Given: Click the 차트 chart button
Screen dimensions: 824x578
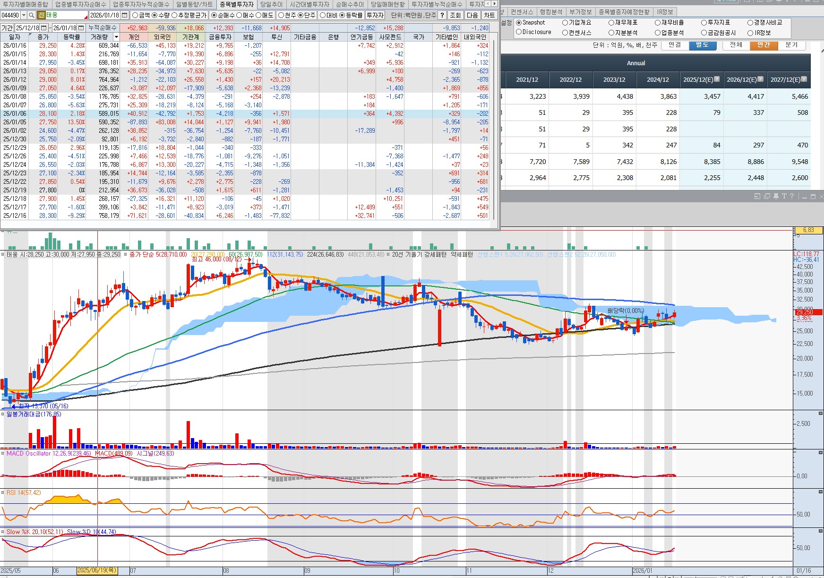Looking at the screenshot, I should click(x=489, y=15).
